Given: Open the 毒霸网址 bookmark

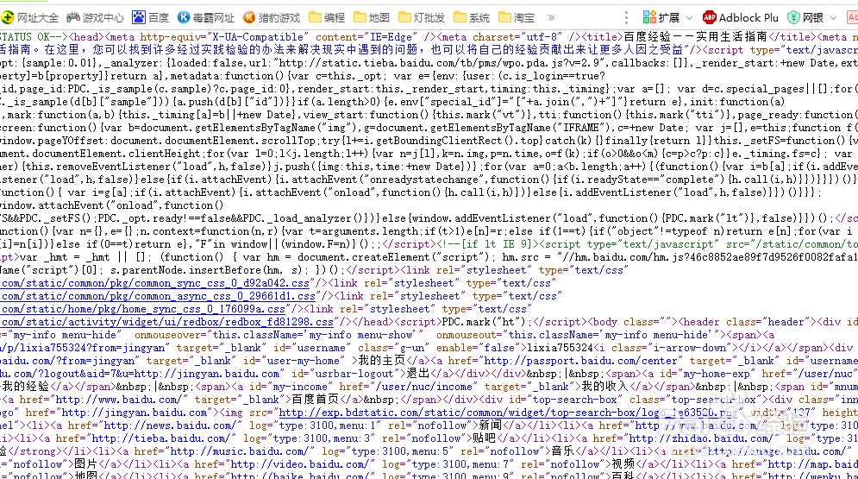Looking at the screenshot, I should click(206, 17).
